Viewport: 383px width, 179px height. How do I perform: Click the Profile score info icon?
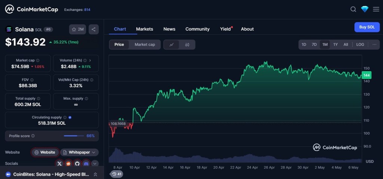33,136
